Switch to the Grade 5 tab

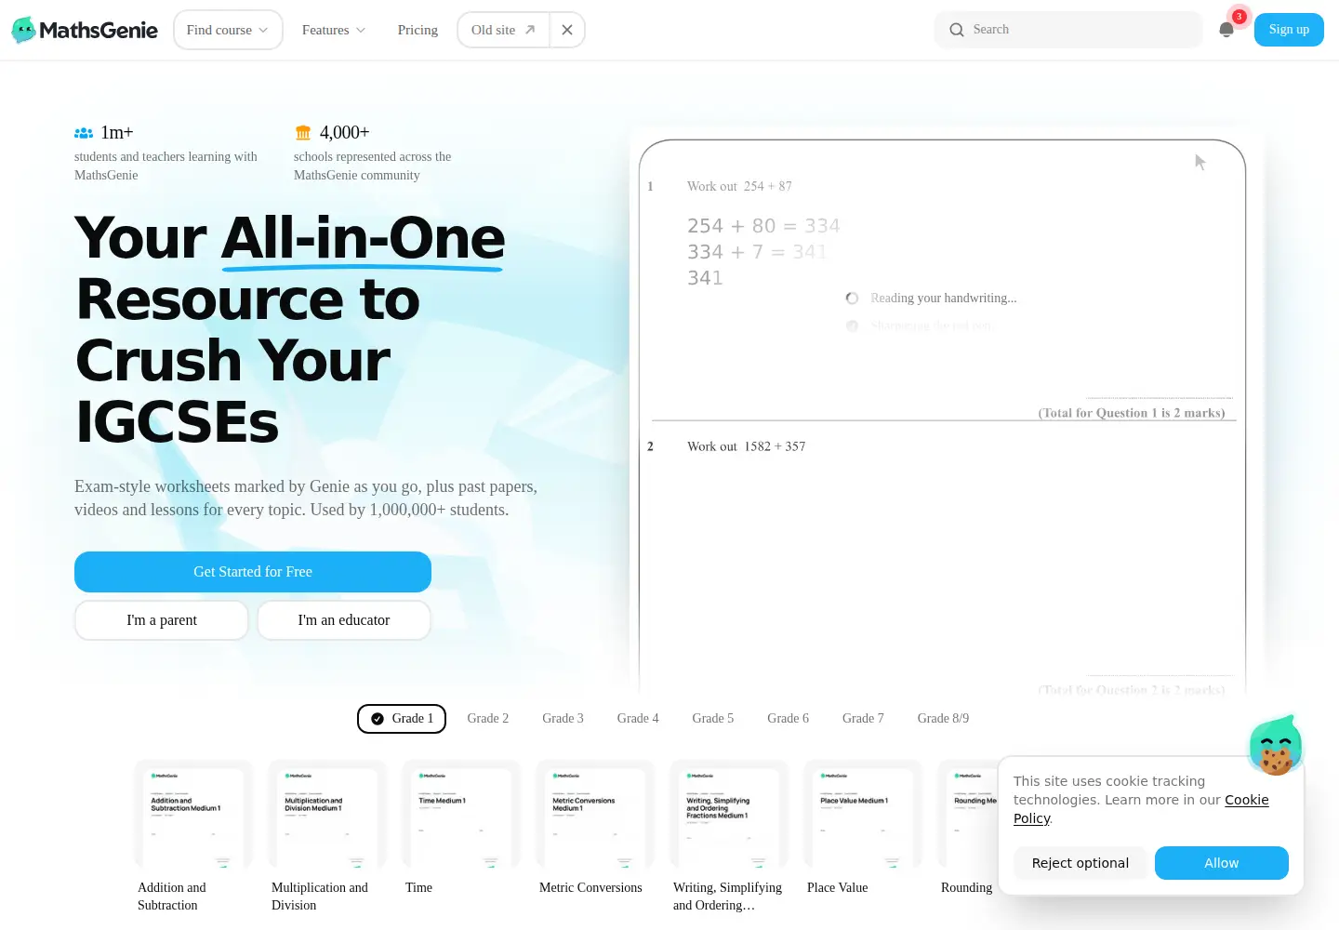coord(713,719)
